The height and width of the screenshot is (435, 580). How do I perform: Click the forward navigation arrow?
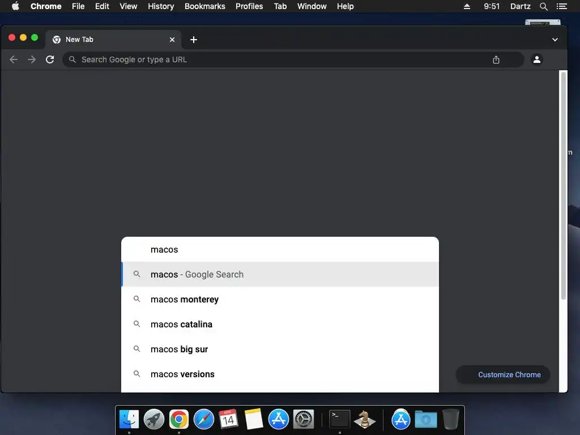[32, 59]
